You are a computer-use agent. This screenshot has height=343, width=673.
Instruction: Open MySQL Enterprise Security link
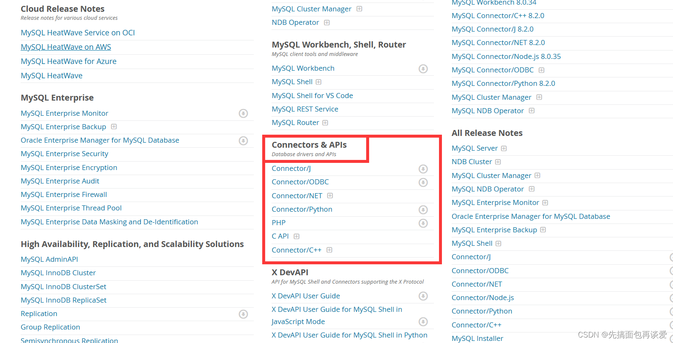[x=64, y=154]
